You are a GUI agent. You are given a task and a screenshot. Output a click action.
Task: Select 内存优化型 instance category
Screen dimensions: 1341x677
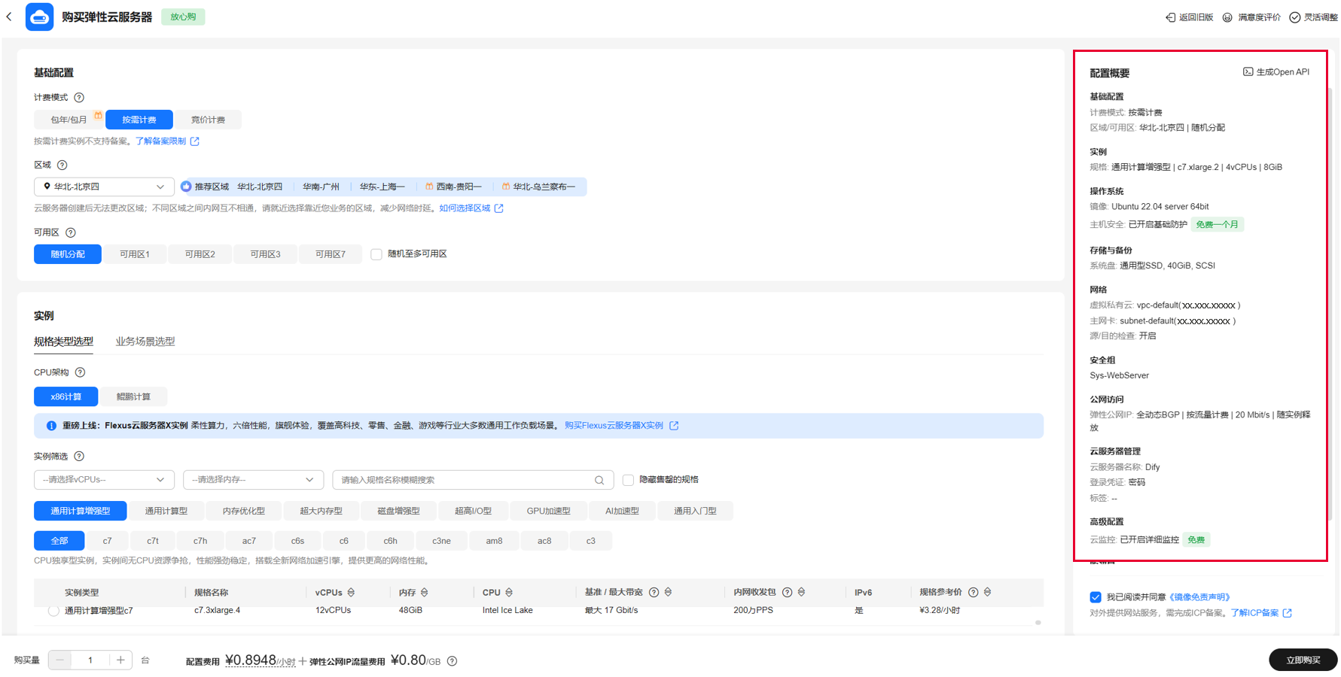coord(244,511)
